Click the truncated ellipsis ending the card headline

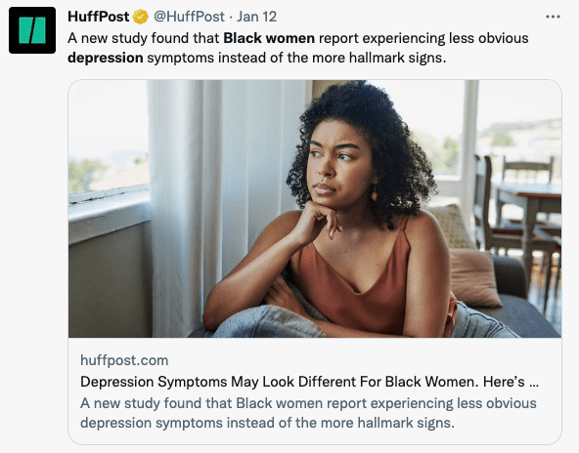click(x=534, y=384)
